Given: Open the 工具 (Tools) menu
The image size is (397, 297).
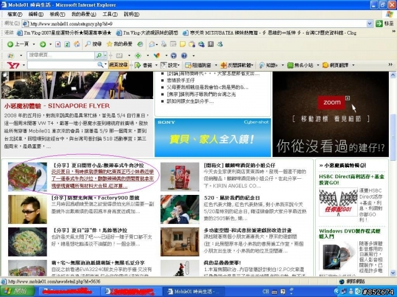Looking at the screenshot, I should (x=110, y=14).
